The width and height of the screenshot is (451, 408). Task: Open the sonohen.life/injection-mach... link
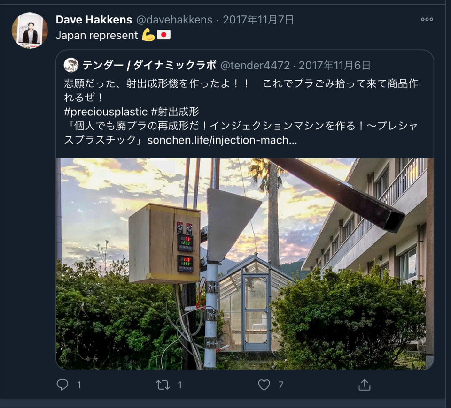[x=222, y=140]
